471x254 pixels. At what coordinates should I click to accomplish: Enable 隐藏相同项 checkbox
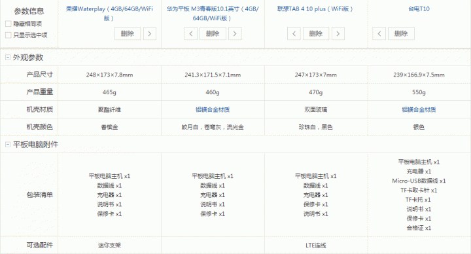click(x=9, y=24)
